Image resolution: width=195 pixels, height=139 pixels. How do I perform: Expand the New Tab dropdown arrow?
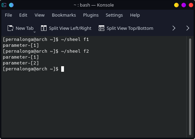click(x=34, y=32)
